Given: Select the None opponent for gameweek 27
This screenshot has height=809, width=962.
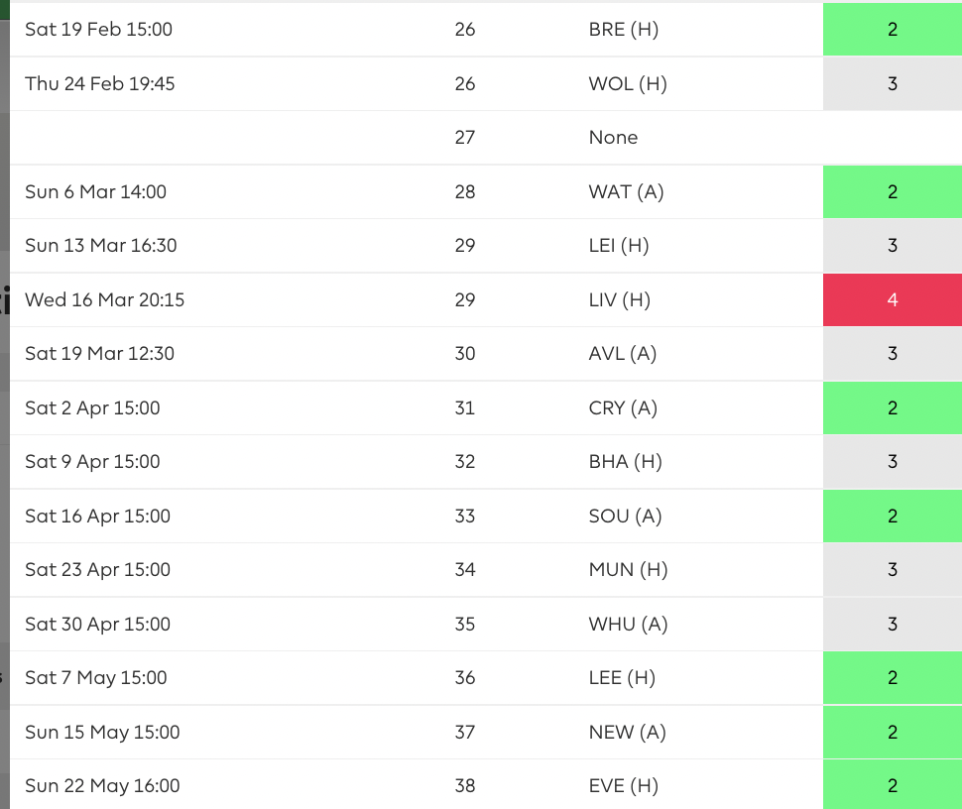Looking at the screenshot, I should [613, 138].
